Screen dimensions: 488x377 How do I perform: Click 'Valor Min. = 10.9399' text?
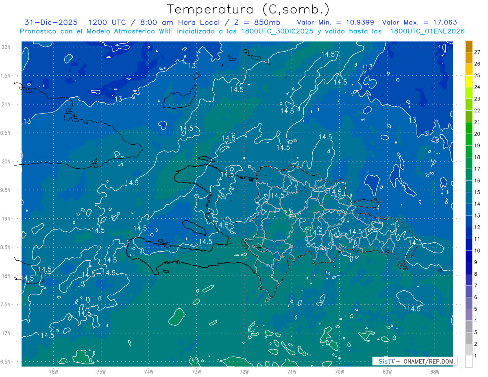point(335,22)
